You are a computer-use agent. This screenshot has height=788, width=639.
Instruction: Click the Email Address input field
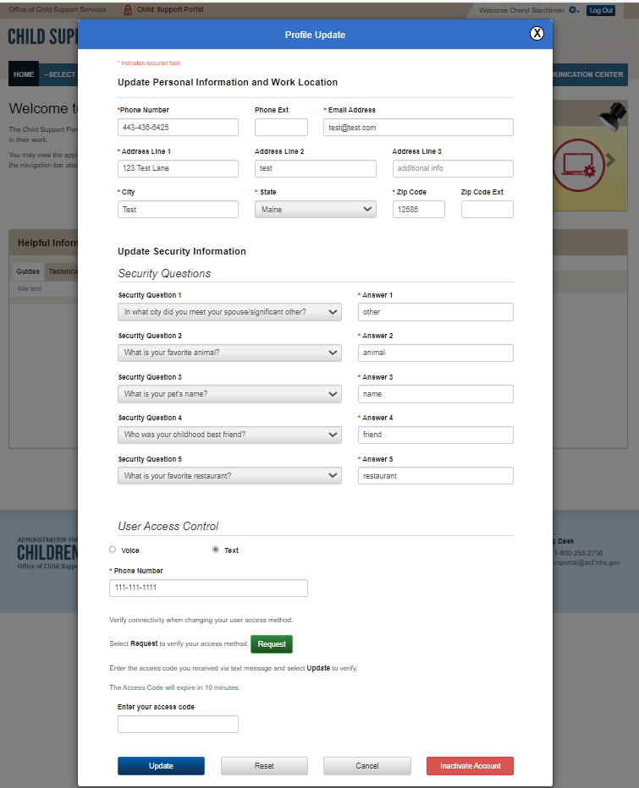point(418,128)
